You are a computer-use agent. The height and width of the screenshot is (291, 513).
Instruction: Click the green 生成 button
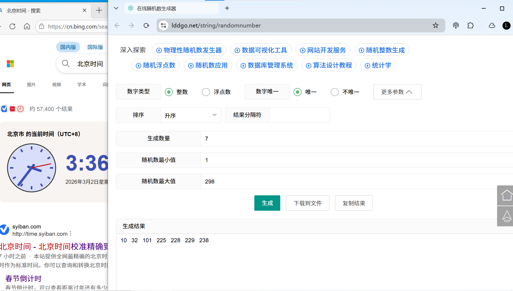click(x=267, y=203)
